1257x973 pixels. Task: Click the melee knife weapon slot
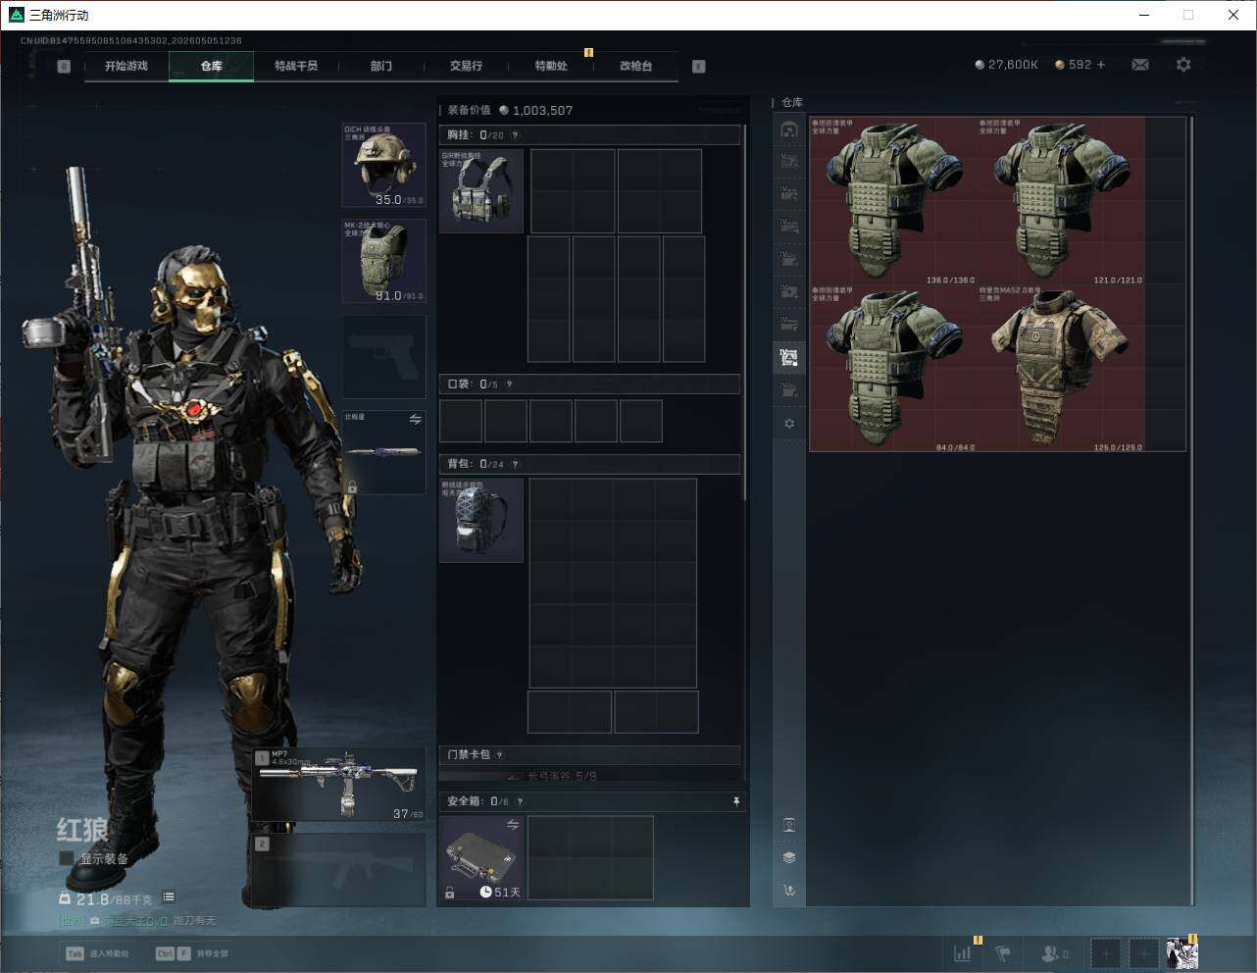[x=383, y=452]
